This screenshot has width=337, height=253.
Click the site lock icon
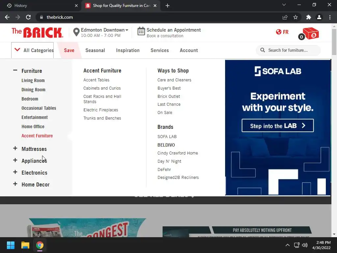click(41, 17)
